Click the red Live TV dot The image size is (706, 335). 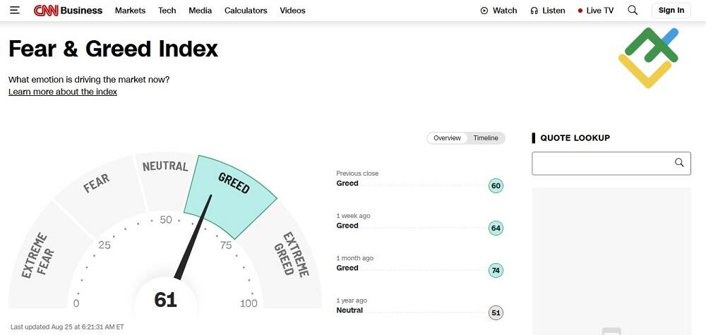pyautogui.click(x=580, y=11)
